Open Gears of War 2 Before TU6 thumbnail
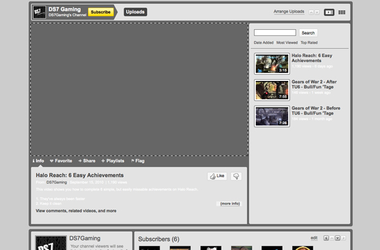Screen dimensions: 380x250 [x=272, y=116]
